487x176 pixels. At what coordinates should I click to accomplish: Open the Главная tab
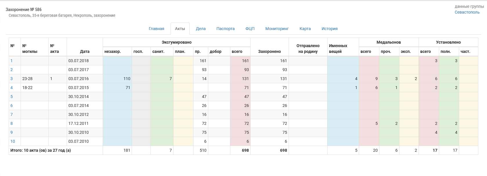click(156, 29)
